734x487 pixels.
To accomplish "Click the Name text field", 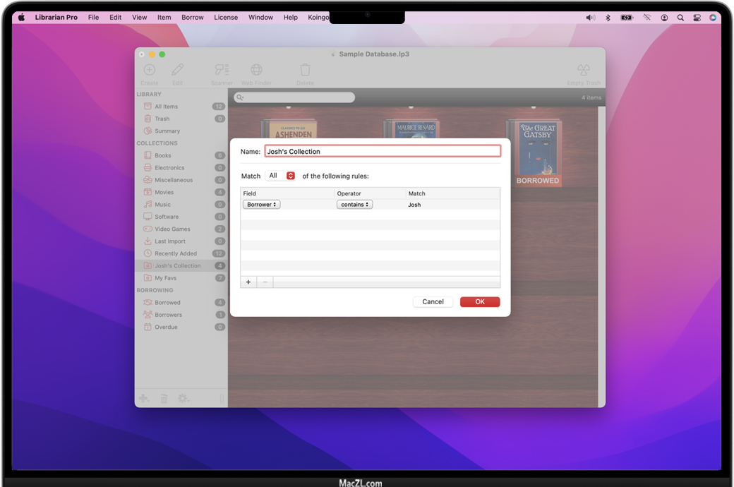I will point(383,151).
